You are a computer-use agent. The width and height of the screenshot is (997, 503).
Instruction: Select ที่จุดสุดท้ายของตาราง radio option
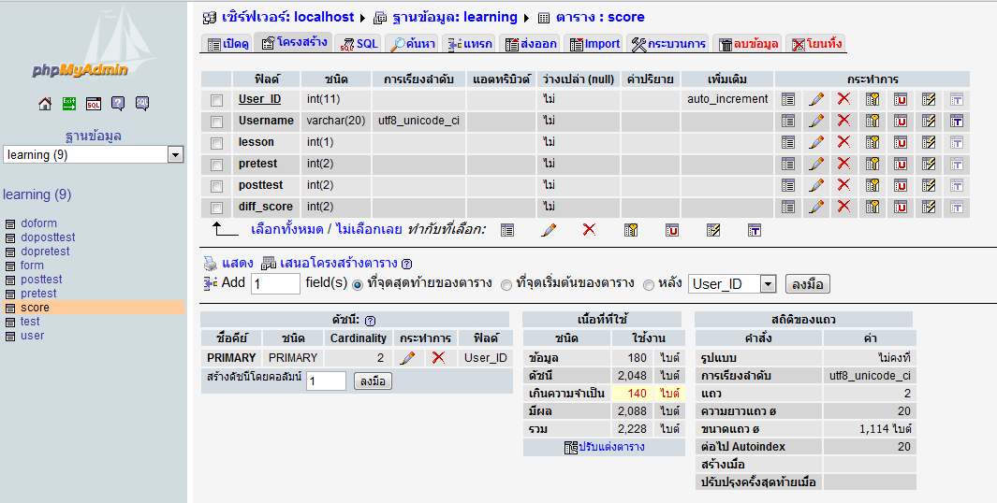(x=358, y=285)
